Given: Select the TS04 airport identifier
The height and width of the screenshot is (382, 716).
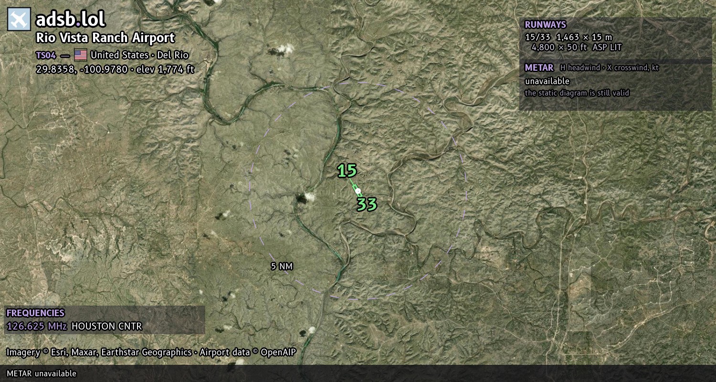Looking at the screenshot, I should pyautogui.click(x=46, y=55).
